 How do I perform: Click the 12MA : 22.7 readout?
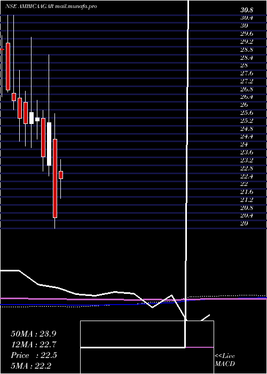(34, 345)
